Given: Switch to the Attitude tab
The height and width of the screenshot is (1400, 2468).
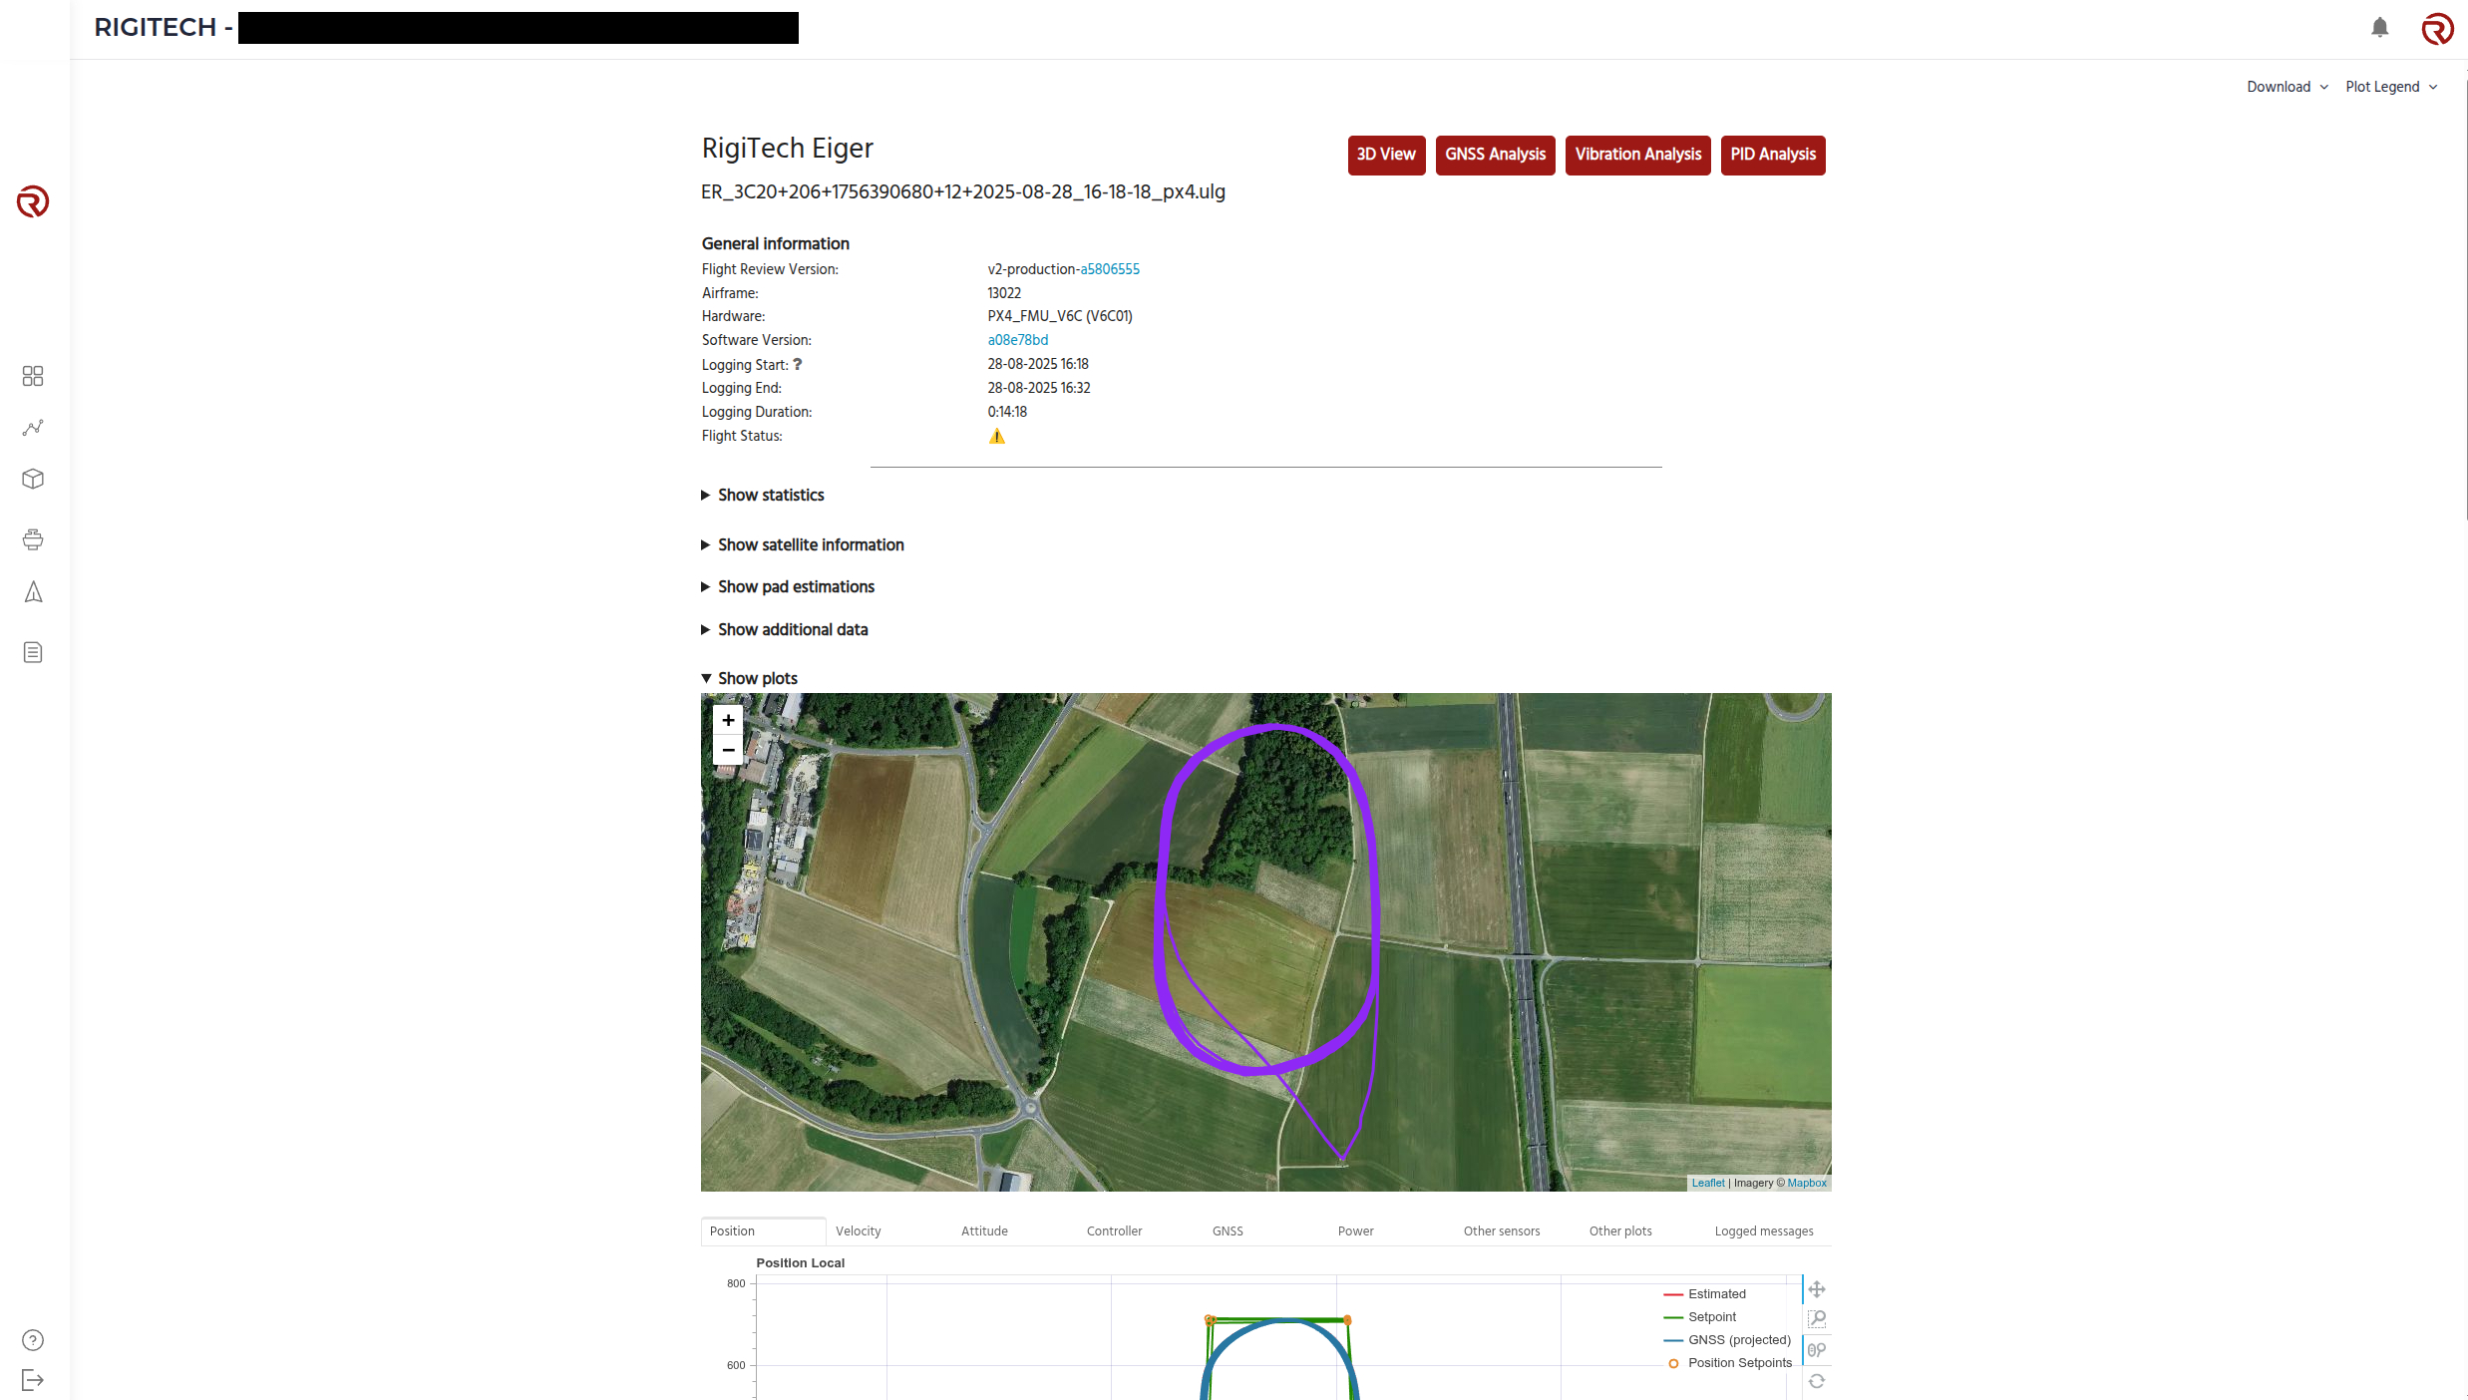Looking at the screenshot, I should [x=984, y=1231].
